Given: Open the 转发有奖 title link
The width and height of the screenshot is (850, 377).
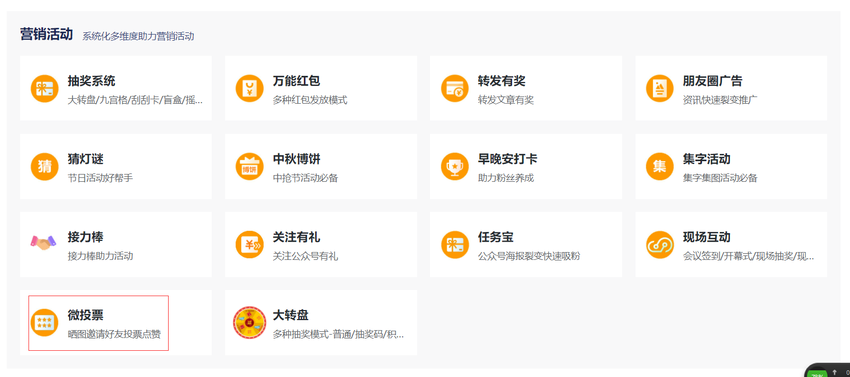Looking at the screenshot, I should (502, 81).
